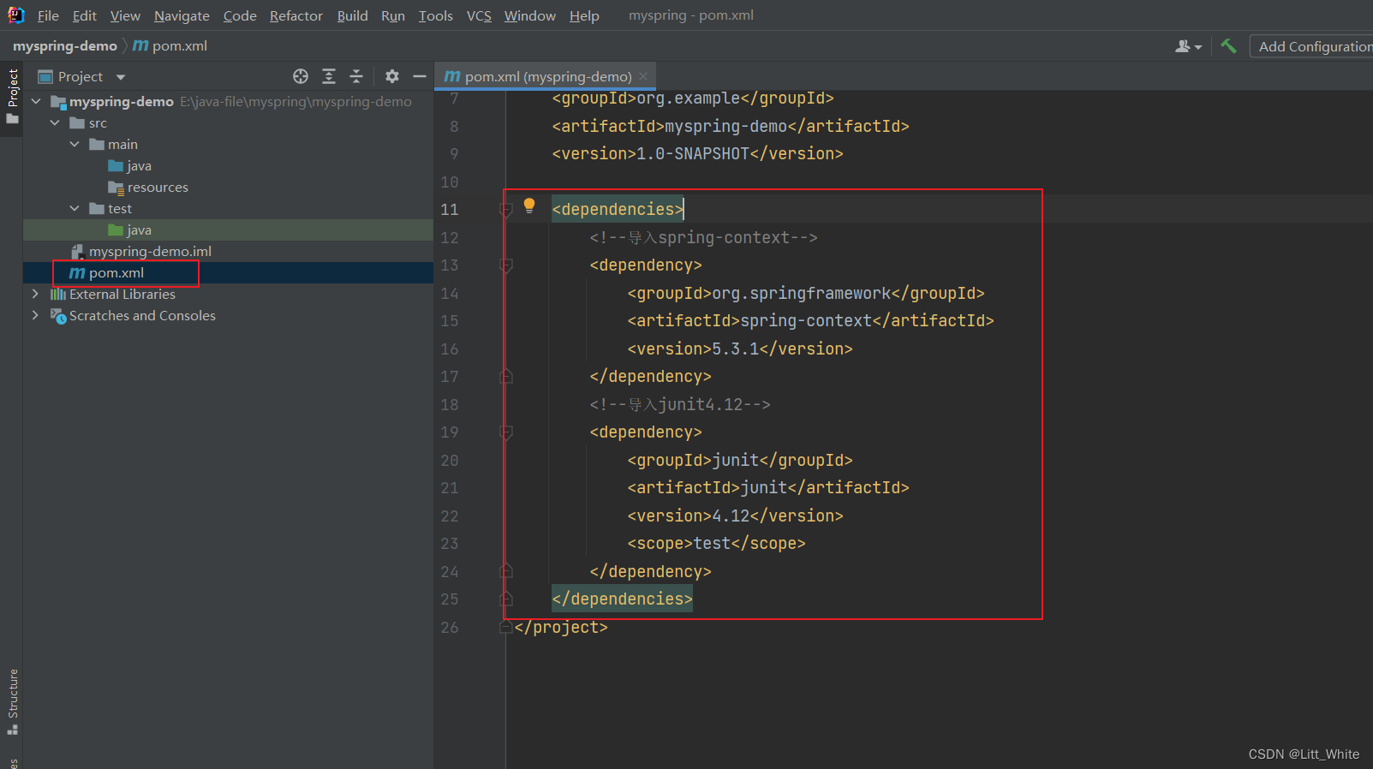
Task: Click the Select Opened File locate icon
Action: click(x=301, y=76)
